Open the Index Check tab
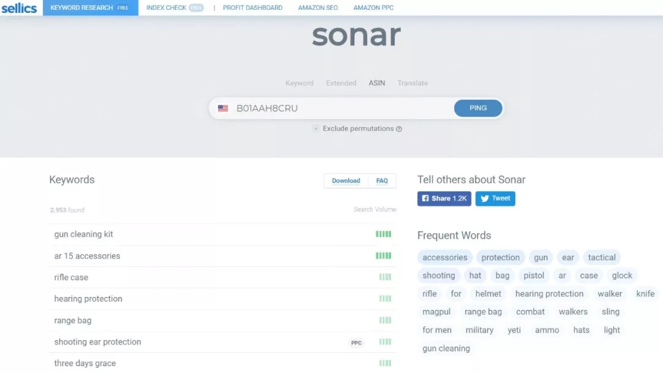Screen dimensions: 663x373 pos(174,7)
